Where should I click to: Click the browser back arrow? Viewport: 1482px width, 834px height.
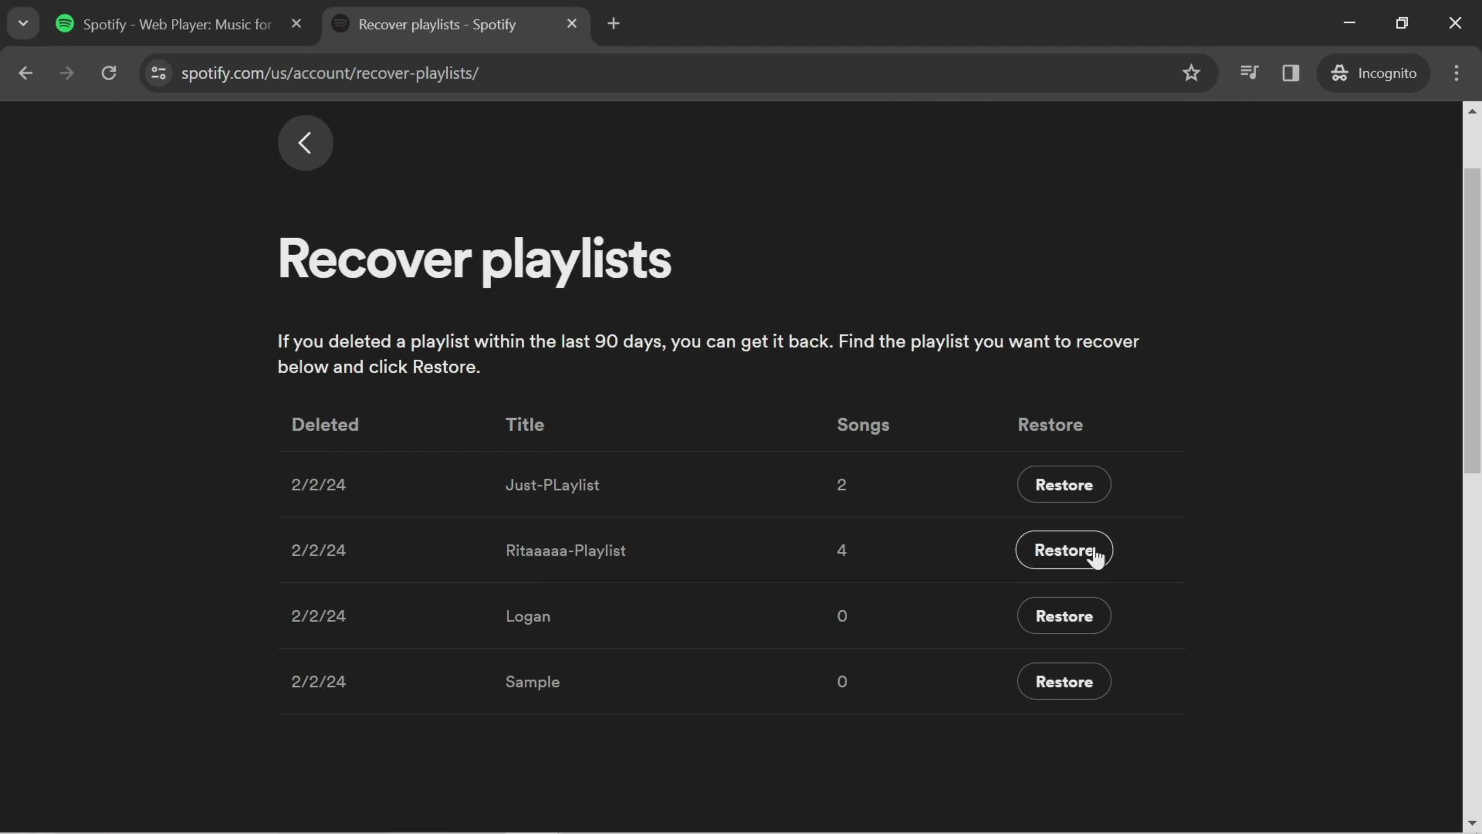click(x=25, y=73)
